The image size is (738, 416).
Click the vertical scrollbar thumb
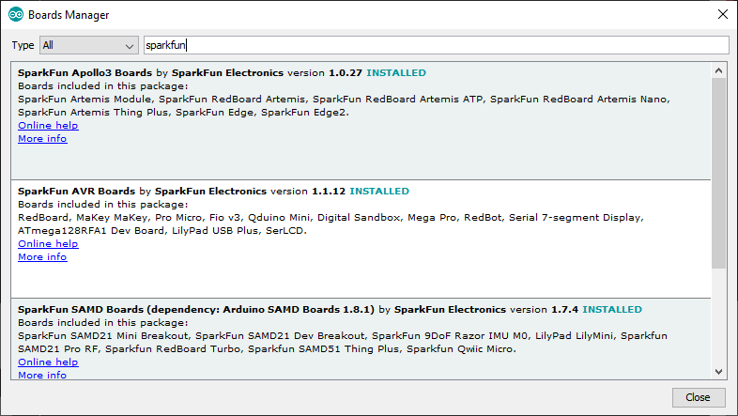pos(718,173)
